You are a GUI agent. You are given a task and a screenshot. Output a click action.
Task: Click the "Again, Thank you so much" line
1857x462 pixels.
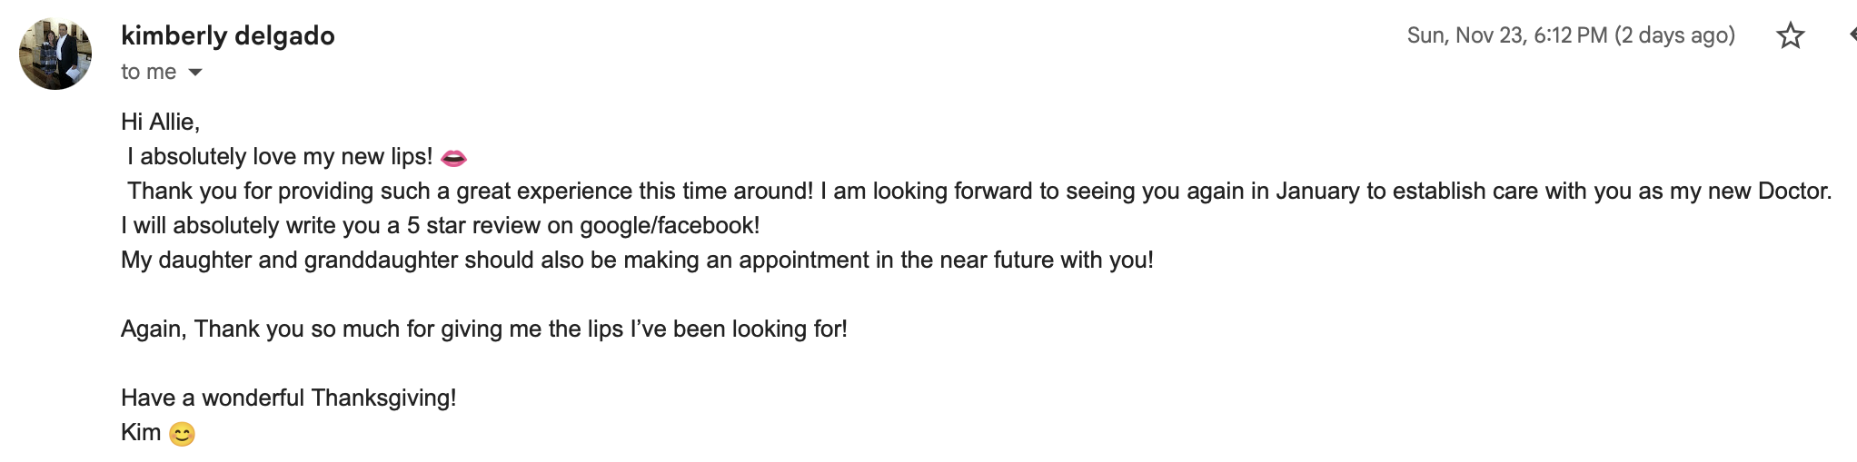(484, 329)
